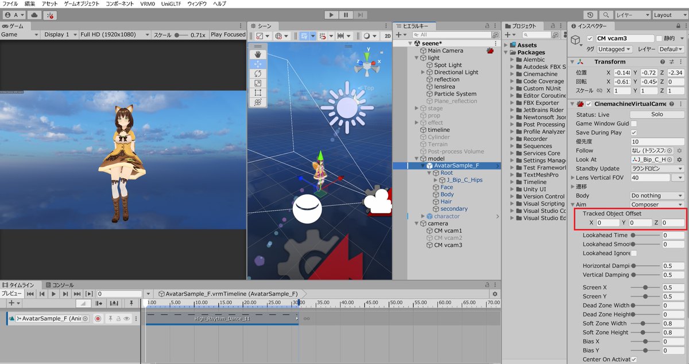Click the ripple edit mode icon
Screen dimensions: 689x364
[x=99, y=303]
